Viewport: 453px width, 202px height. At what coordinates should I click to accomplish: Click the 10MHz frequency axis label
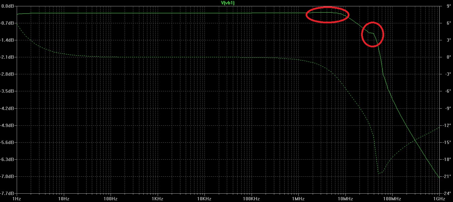(345, 199)
